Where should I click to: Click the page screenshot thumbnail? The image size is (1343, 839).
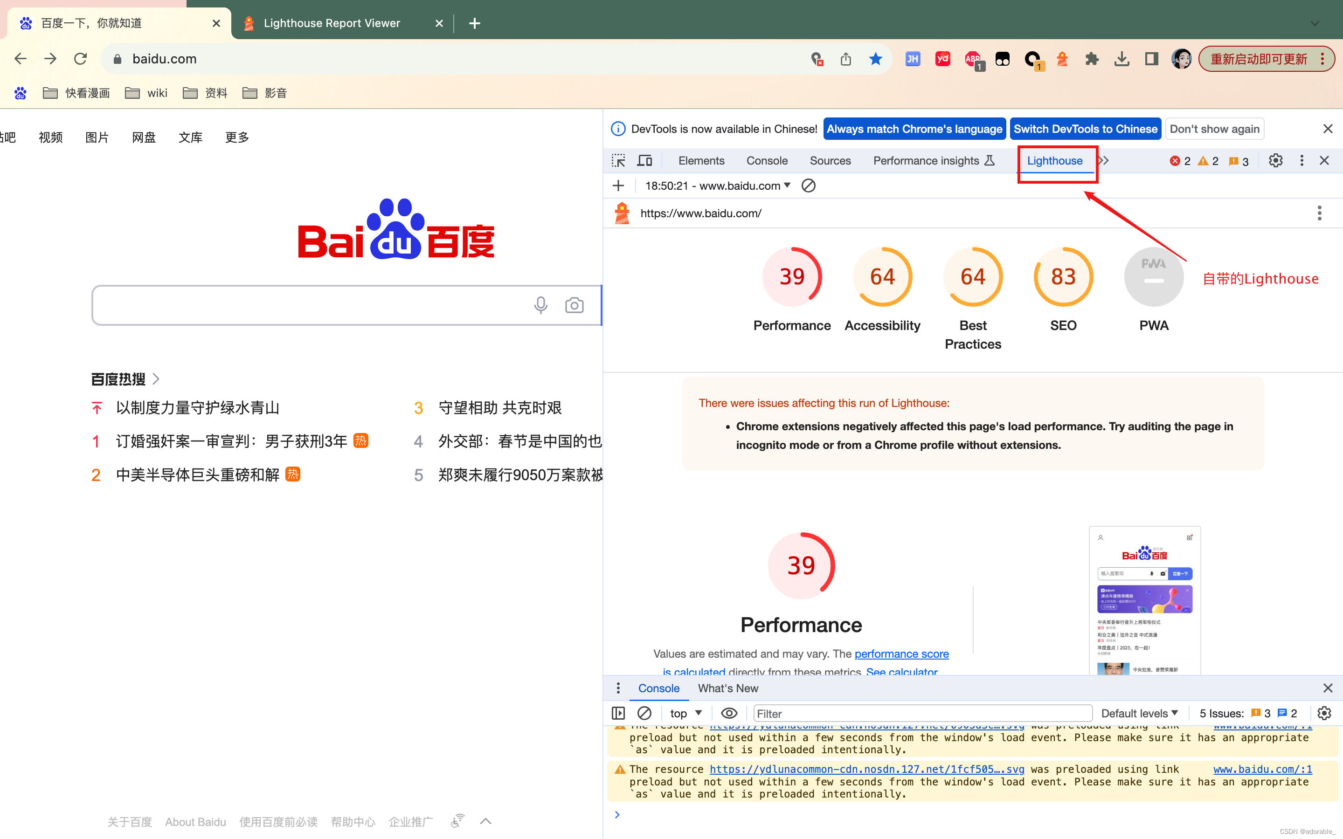coord(1145,600)
